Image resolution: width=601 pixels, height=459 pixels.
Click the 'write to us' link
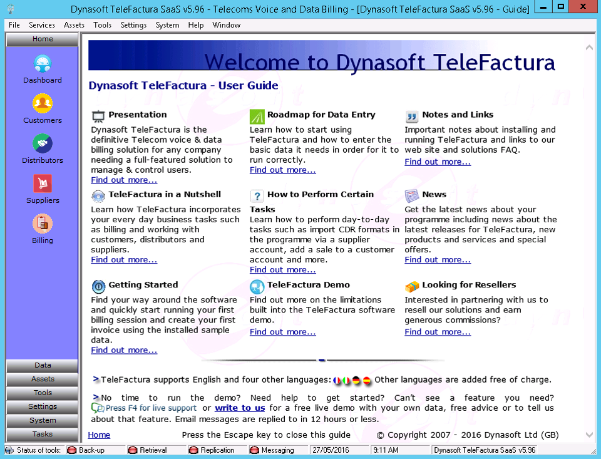240,408
